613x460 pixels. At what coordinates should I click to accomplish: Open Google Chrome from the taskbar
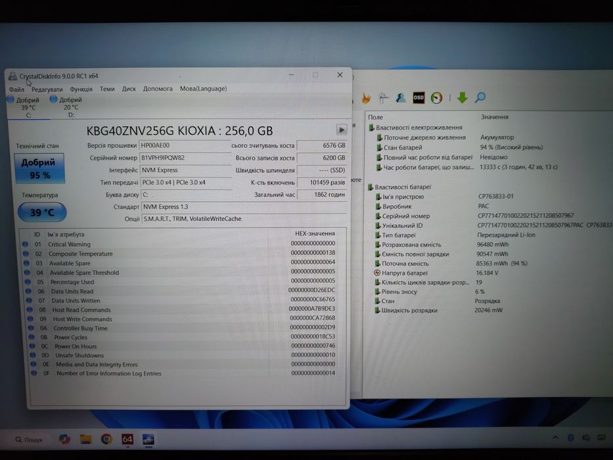coord(106,439)
